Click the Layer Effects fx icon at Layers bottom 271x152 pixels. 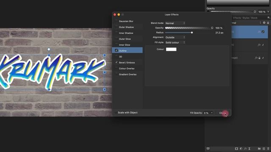point(245,149)
